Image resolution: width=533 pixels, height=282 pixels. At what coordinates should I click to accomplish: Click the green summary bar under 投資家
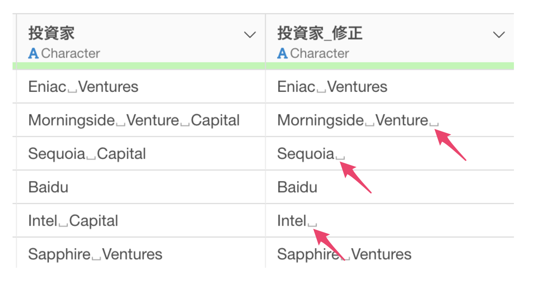click(141, 66)
